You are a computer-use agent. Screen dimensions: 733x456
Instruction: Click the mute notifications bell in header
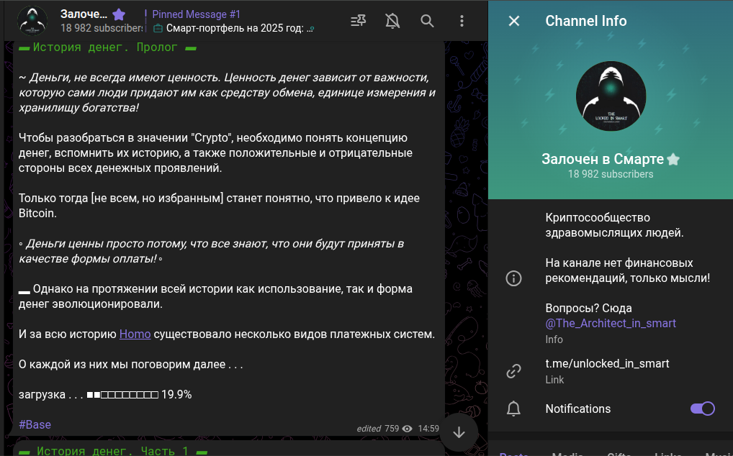tap(392, 21)
